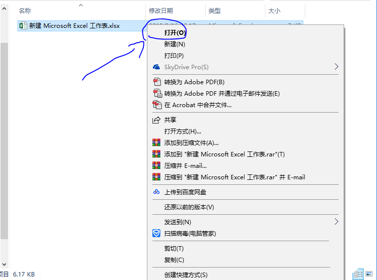Image resolution: width=377 pixels, height=280 pixels.
Task: Expand the SkyDrive Pro submenu arrow
Action: click(x=336, y=67)
